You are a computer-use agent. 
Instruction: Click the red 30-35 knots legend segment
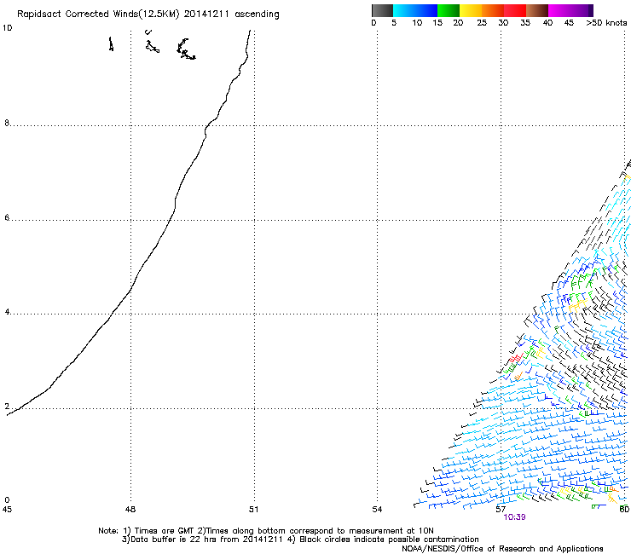click(x=515, y=10)
